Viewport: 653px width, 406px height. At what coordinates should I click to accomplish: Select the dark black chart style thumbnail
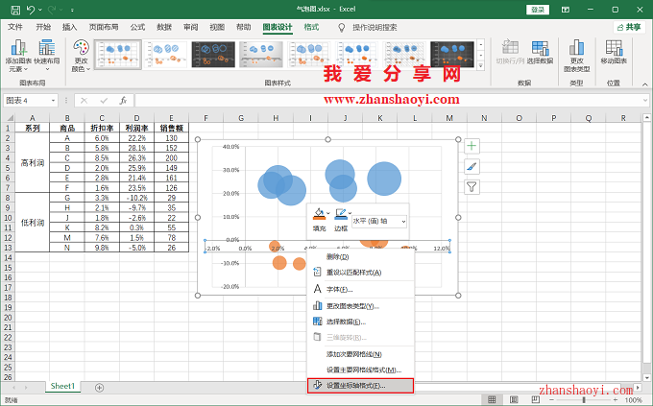[x=213, y=55]
